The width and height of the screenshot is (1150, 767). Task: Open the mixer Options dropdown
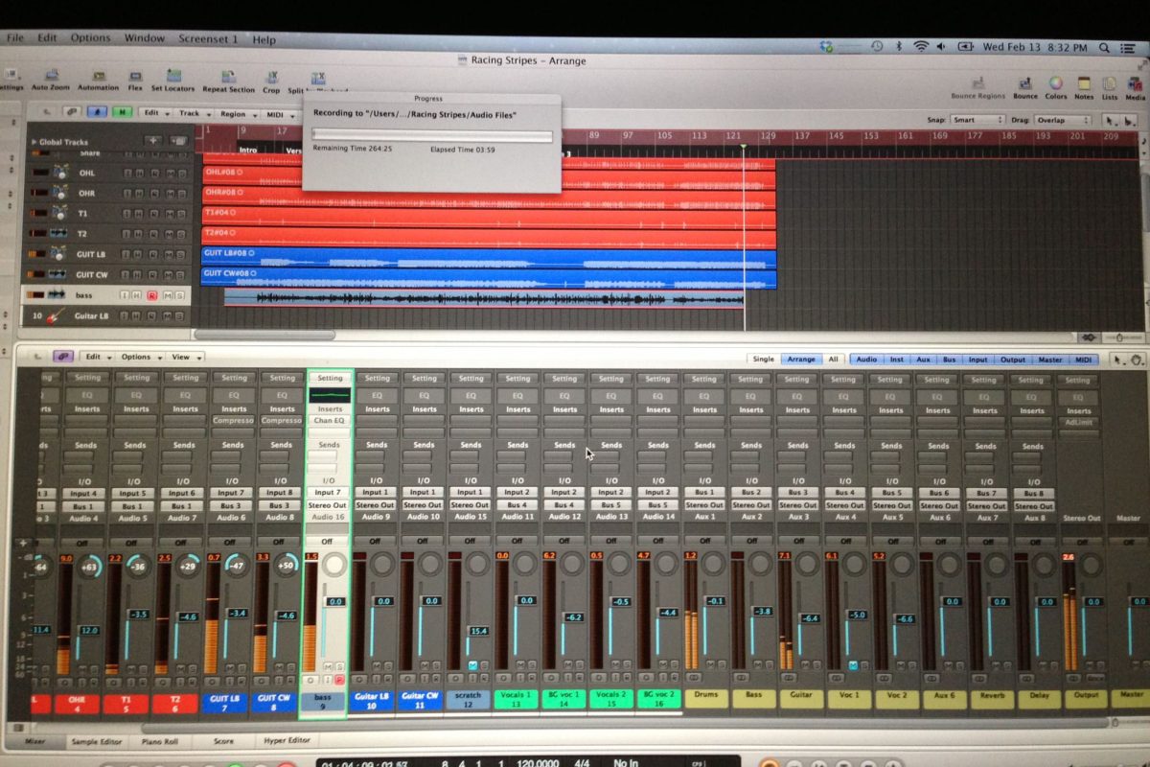point(141,357)
